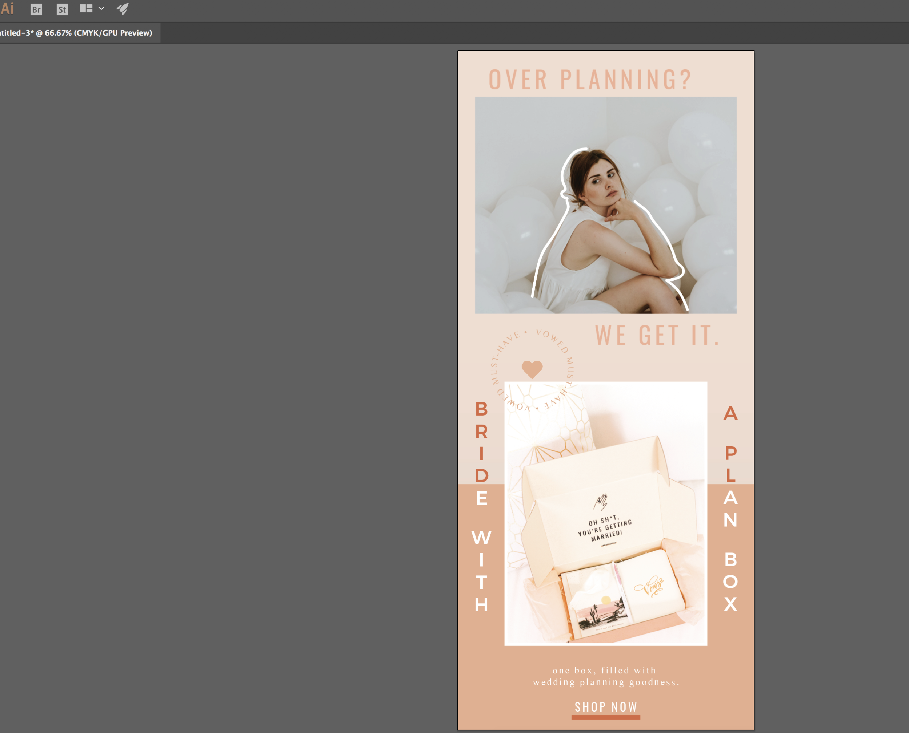
Task: Expand the Arrange Documents dropdown arrow
Action: (x=101, y=8)
